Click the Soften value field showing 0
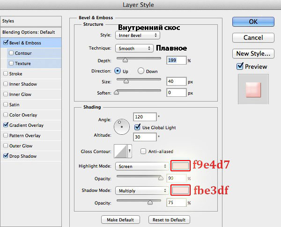The height and width of the screenshot is (227, 281). (x=177, y=93)
